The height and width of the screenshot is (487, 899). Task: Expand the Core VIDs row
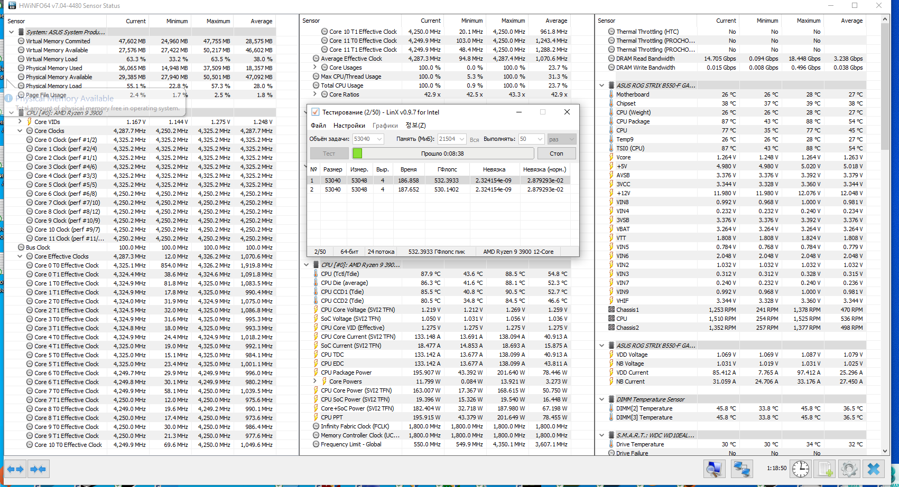coord(20,122)
